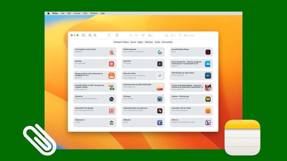
Task: Click the Willed Calendar app icon
Action: [x=160, y=52]
